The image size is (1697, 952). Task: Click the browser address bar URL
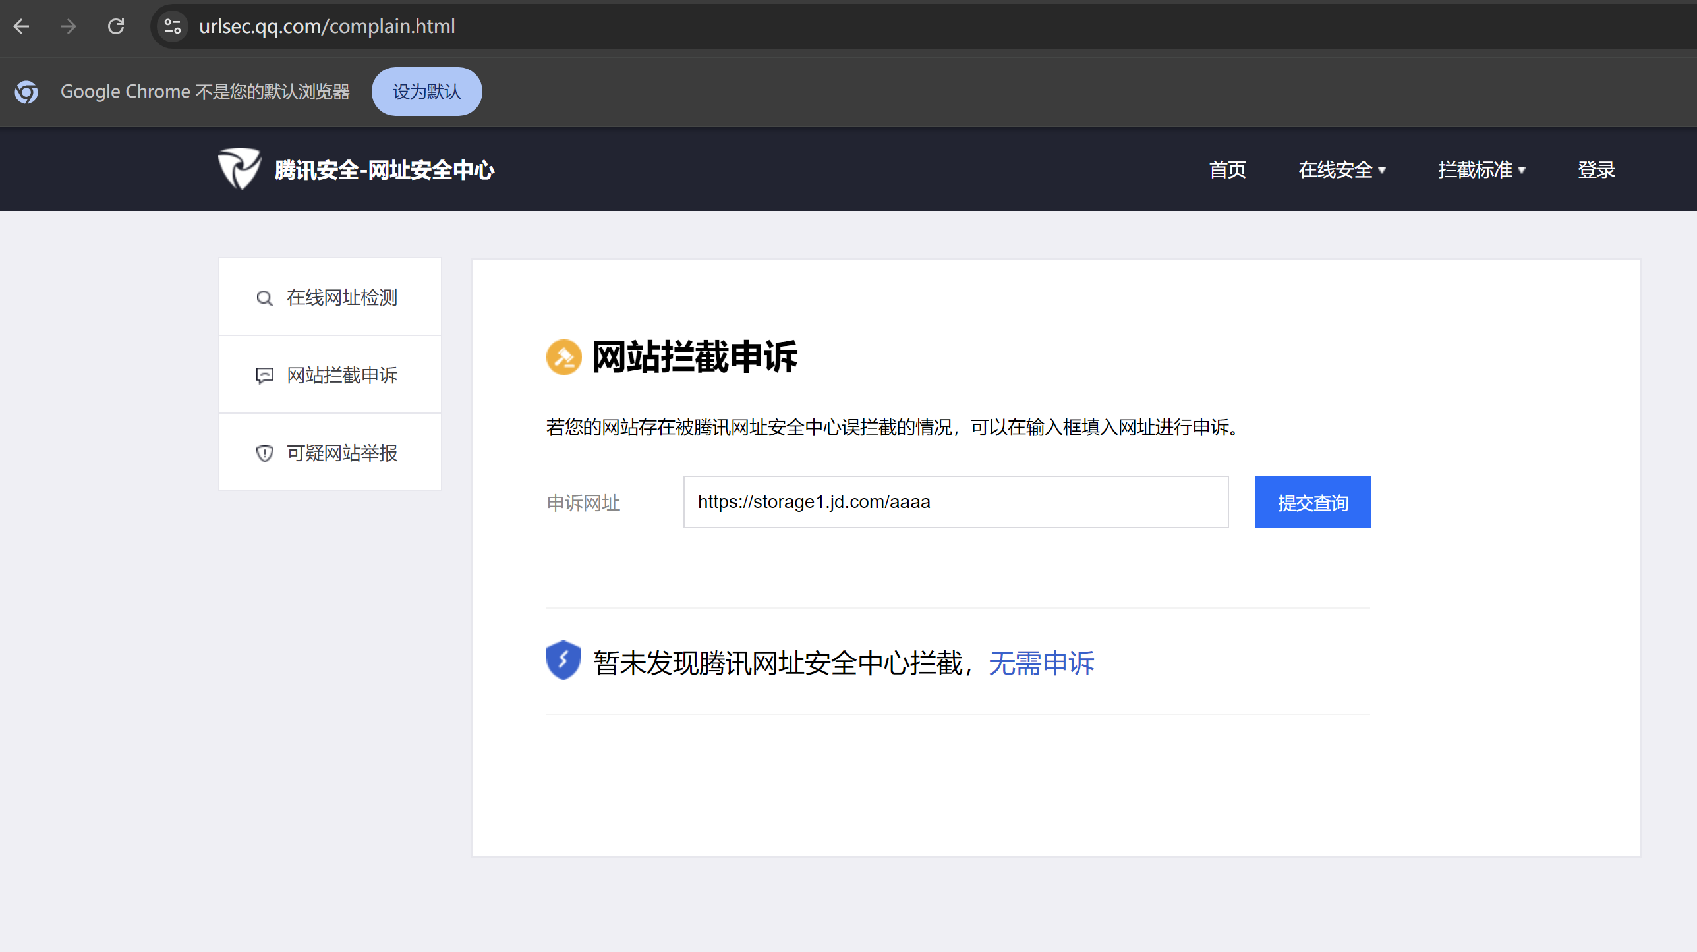point(327,26)
